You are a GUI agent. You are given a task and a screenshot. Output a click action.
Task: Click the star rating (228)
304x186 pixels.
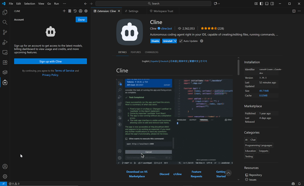pos(212,29)
